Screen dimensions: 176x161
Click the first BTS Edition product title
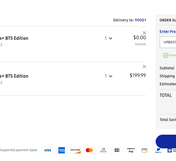click(14, 38)
